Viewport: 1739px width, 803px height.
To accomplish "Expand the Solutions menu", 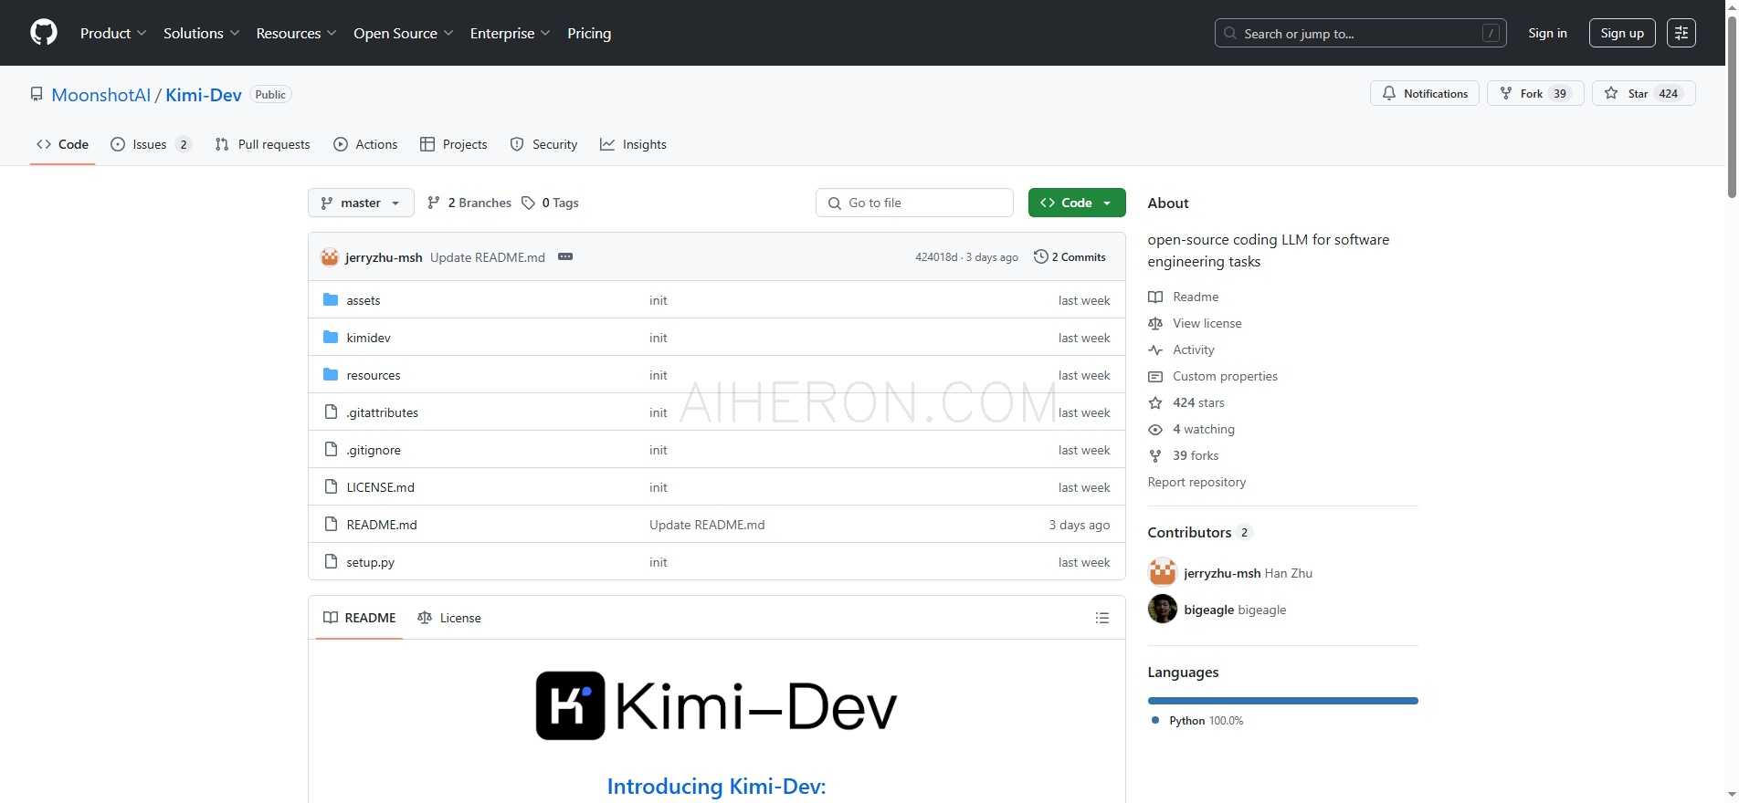I will [202, 33].
